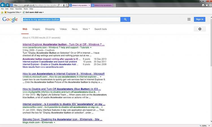This screenshot has height=127, width=212.
Task: Click the Google logo
Action: [x=10, y=19]
